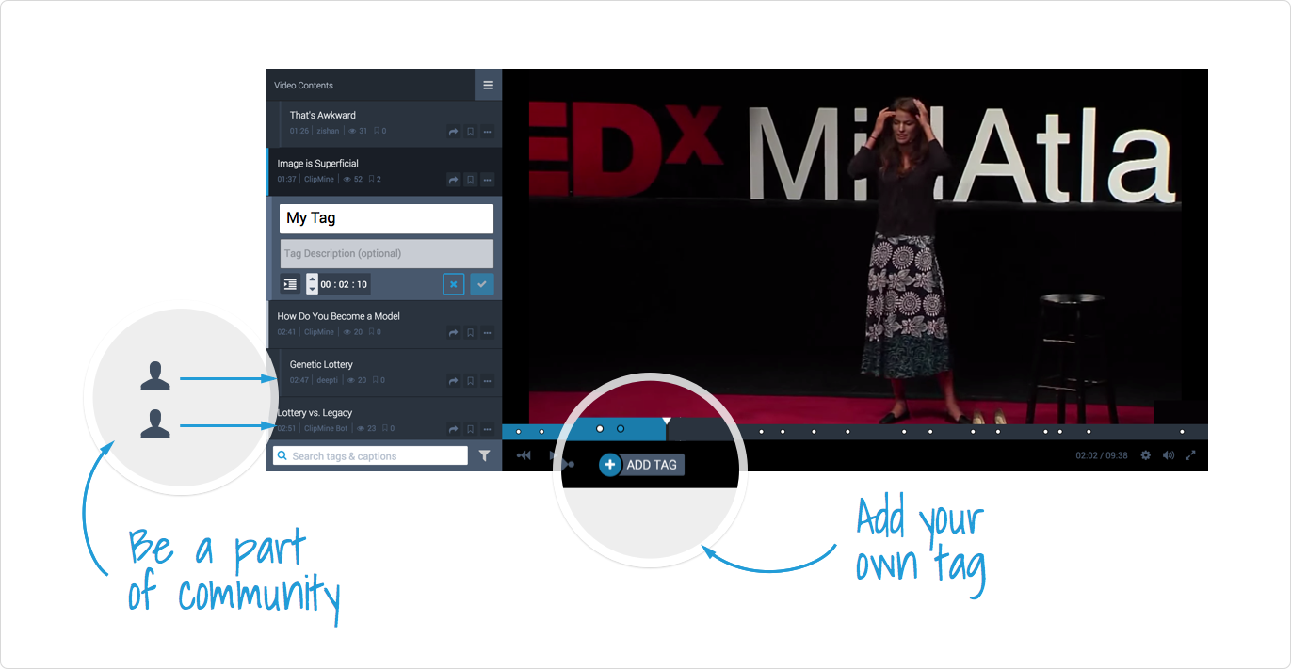Toggle the indent sub-tag icon

tap(290, 284)
